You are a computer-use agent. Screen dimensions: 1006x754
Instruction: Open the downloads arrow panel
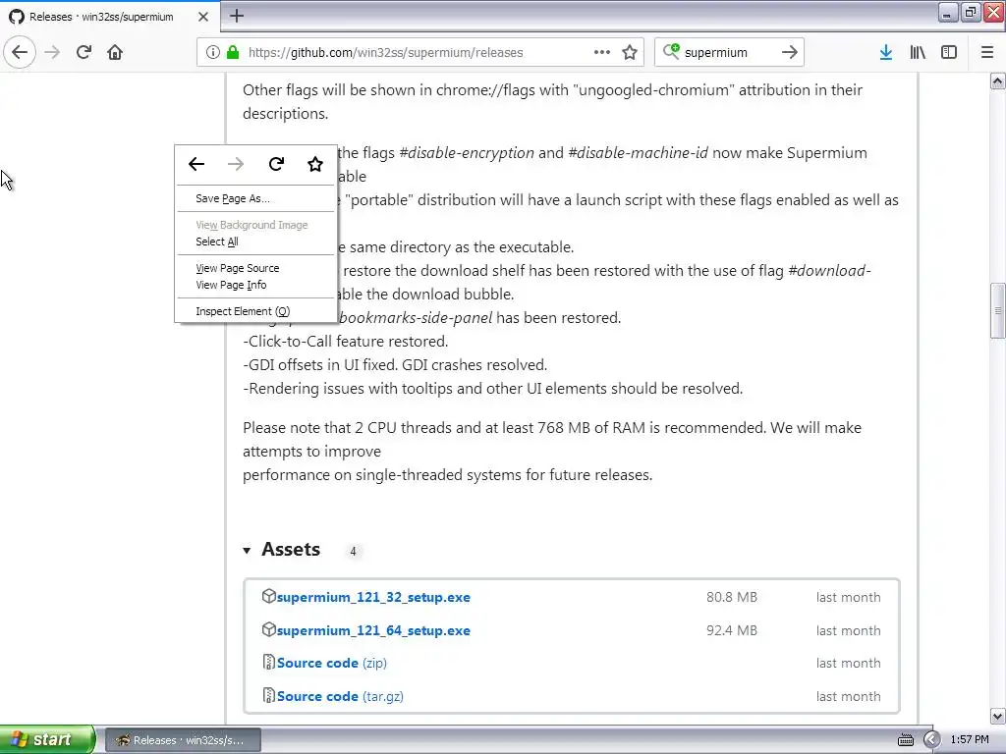[885, 52]
